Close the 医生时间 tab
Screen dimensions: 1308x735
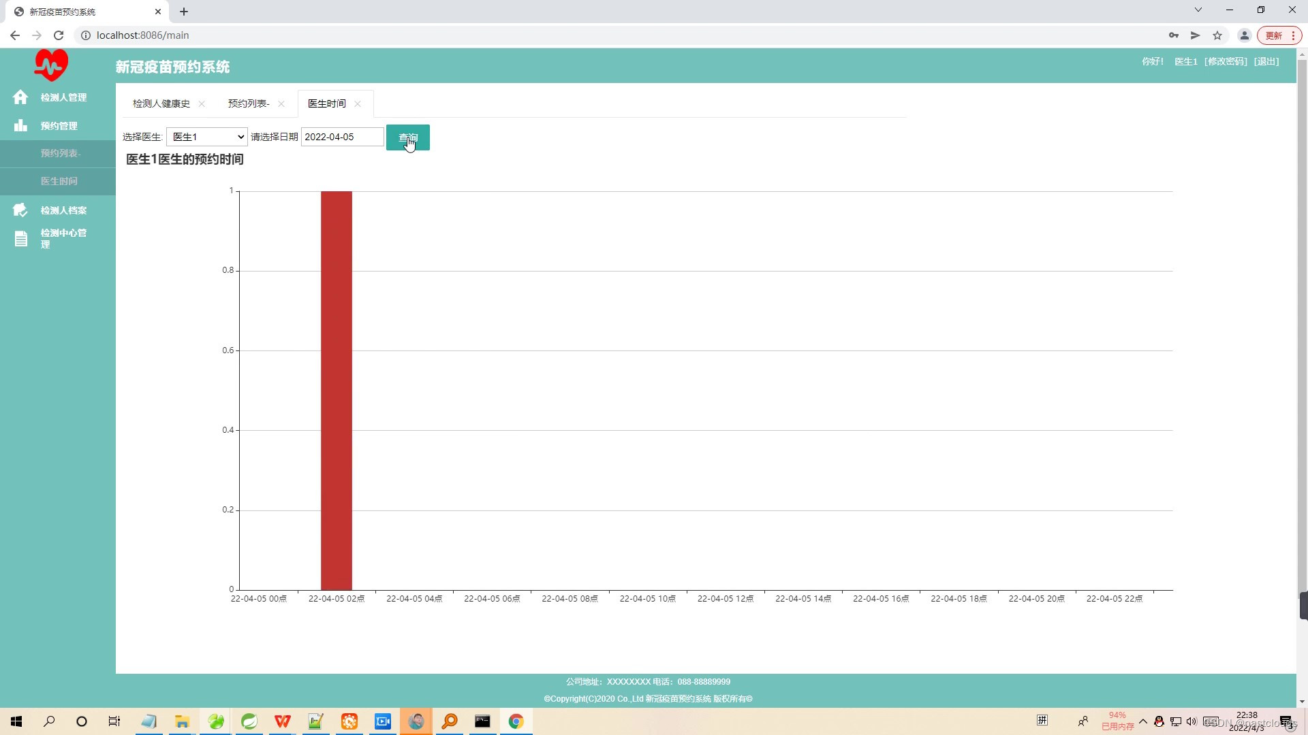(358, 104)
